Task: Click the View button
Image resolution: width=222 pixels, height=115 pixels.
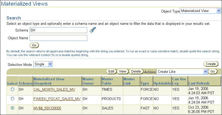Action: pos(122,72)
